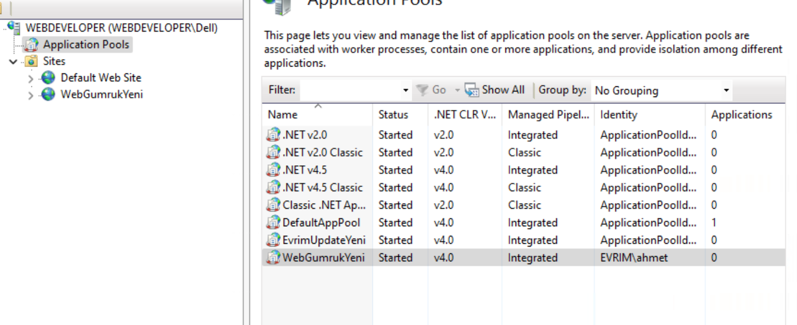Click the WebGumrukYeni site globe icon

click(49, 94)
